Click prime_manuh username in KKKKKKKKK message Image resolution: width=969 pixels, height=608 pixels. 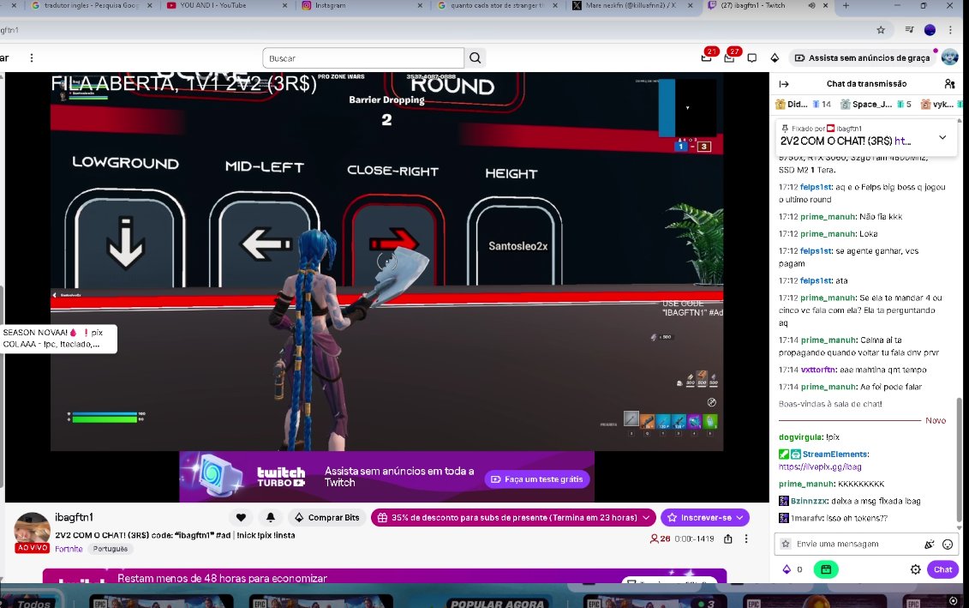point(806,485)
